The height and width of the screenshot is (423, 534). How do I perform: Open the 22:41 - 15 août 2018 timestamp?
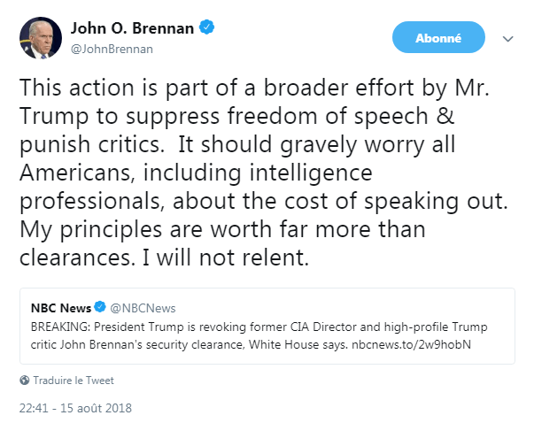pos(74,410)
